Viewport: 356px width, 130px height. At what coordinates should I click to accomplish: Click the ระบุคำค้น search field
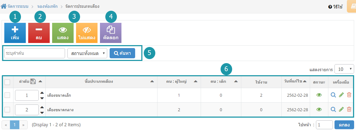pos(35,53)
